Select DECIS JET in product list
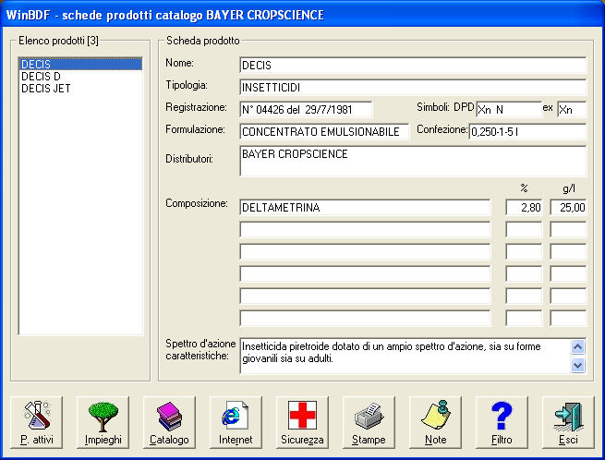 [x=80, y=89]
